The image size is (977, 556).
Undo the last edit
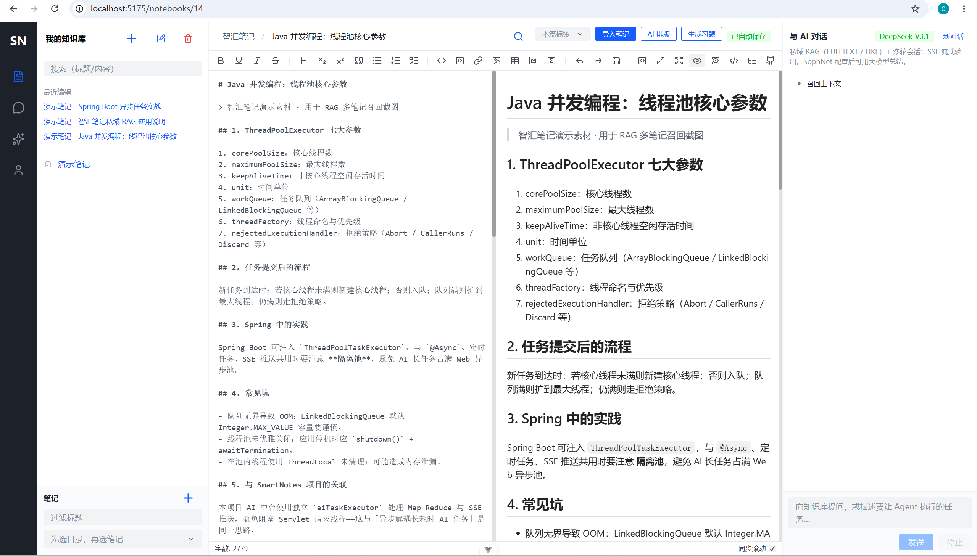pos(580,61)
